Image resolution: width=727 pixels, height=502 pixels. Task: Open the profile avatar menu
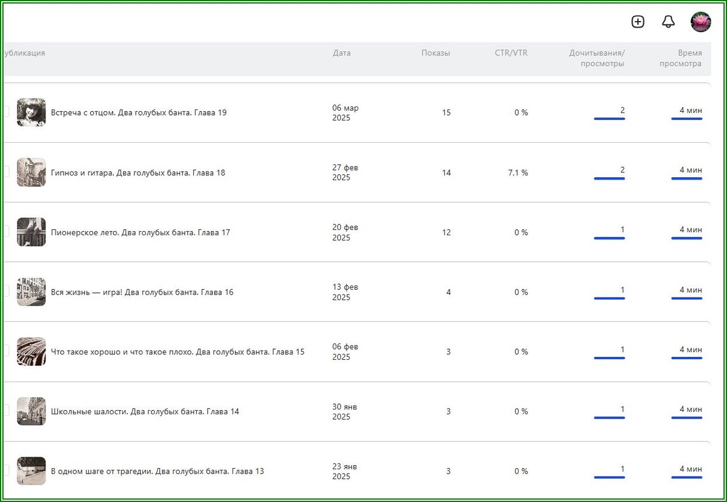tap(700, 22)
